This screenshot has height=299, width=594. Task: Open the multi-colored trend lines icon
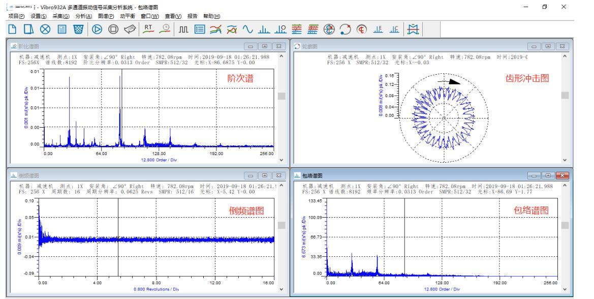[216, 29]
